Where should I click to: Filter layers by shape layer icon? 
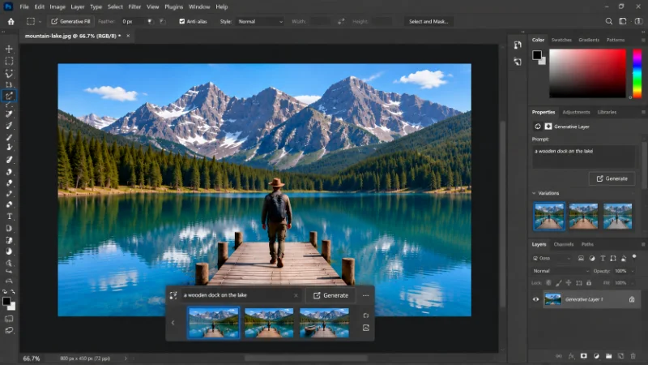(x=613, y=258)
